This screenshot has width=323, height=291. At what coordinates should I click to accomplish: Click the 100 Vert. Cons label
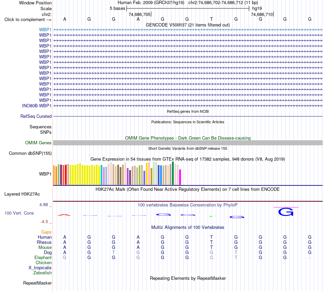pos(19,213)
